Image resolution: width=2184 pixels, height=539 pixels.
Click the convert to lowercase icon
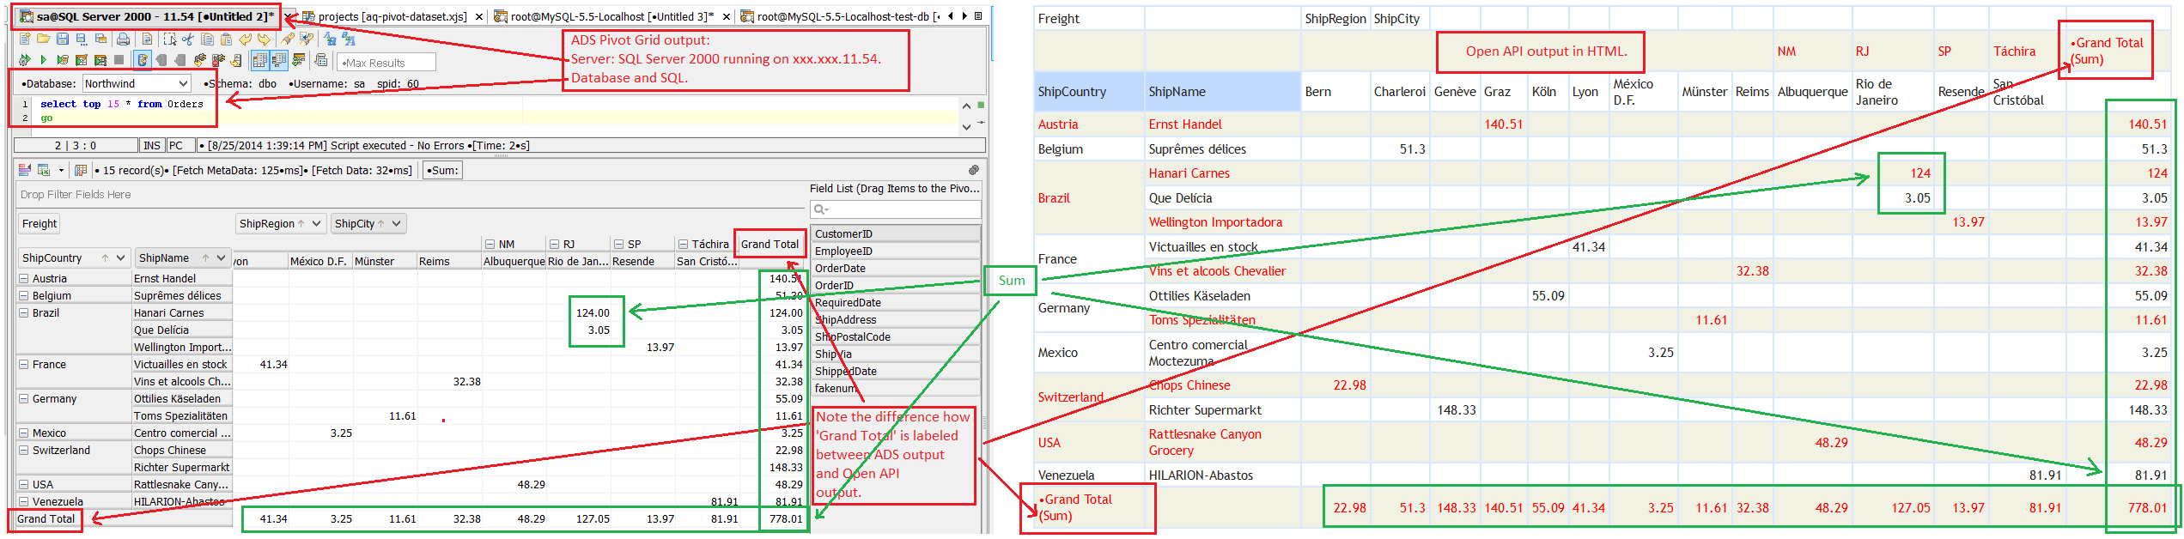point(330,39)
